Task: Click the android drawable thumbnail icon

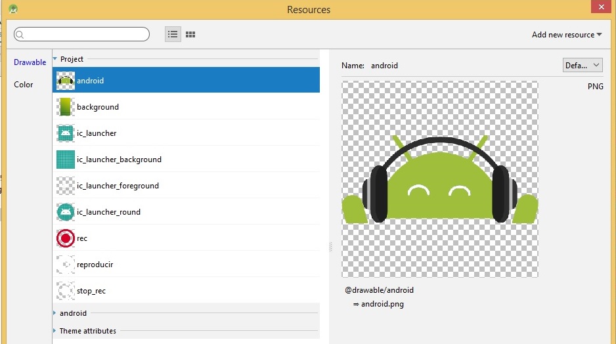Action: point(66,81)
